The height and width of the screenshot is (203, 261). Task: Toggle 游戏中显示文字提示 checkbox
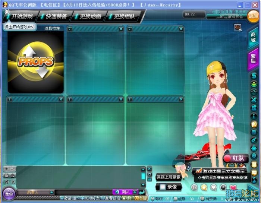pos(199,171)
